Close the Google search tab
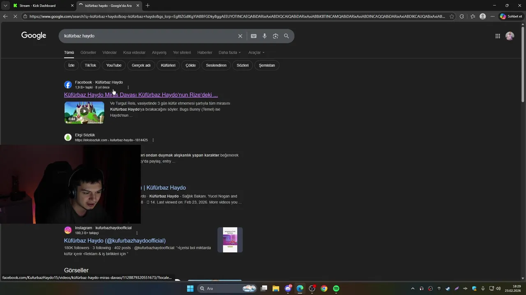Screen dimensions: 526x295 click(x=138, y=6)
